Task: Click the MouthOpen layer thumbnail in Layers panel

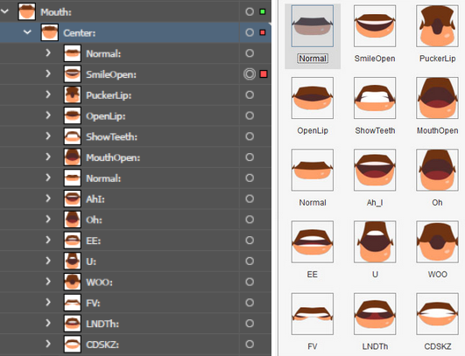Action: point(73,157)
